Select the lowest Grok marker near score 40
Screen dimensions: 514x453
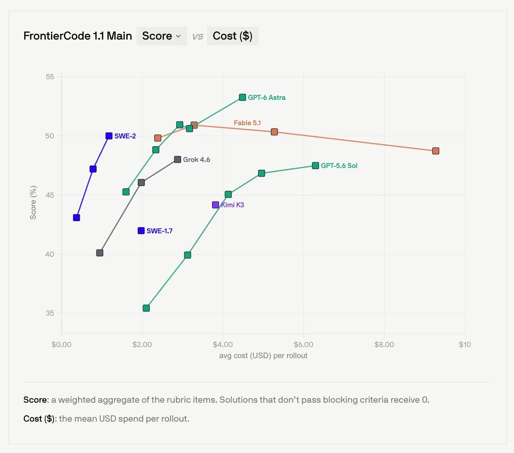[x=100, y=253]
